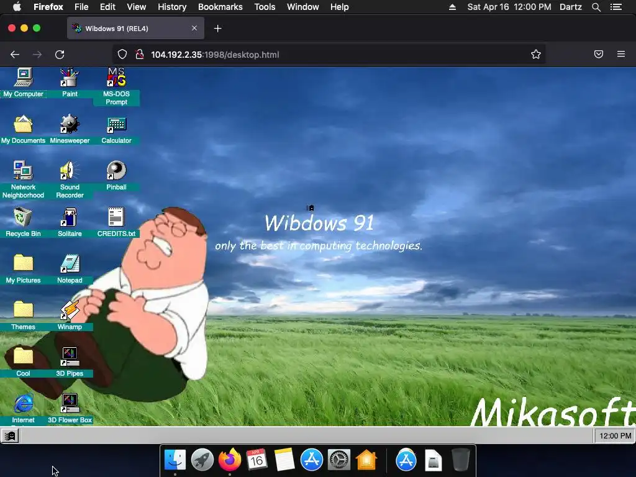Open the My Pictures folder
636x477 pixels.
click(x=23, y=269)
